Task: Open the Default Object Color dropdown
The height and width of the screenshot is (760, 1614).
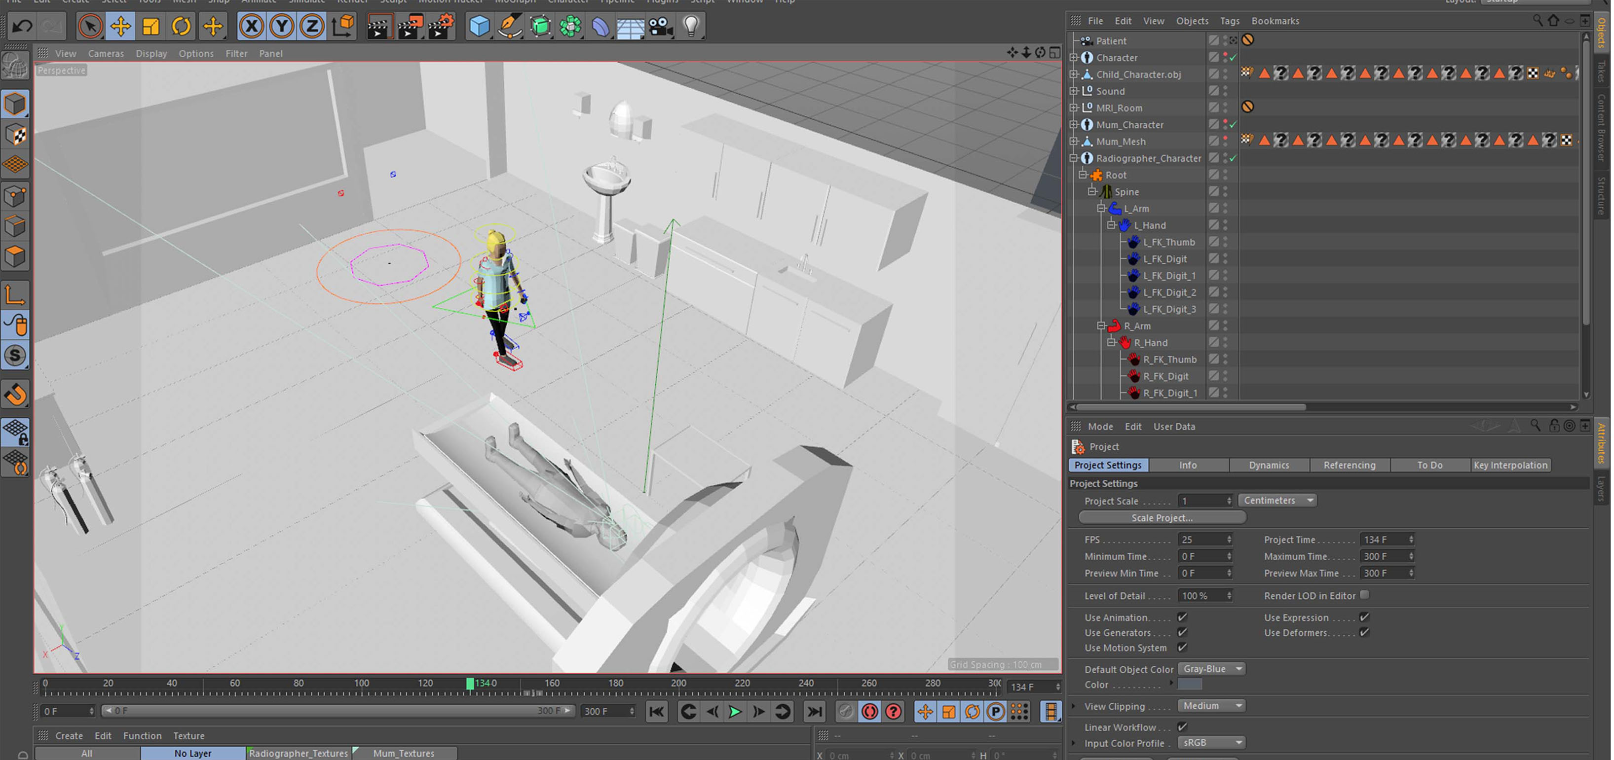Action: click(1212, 669)
